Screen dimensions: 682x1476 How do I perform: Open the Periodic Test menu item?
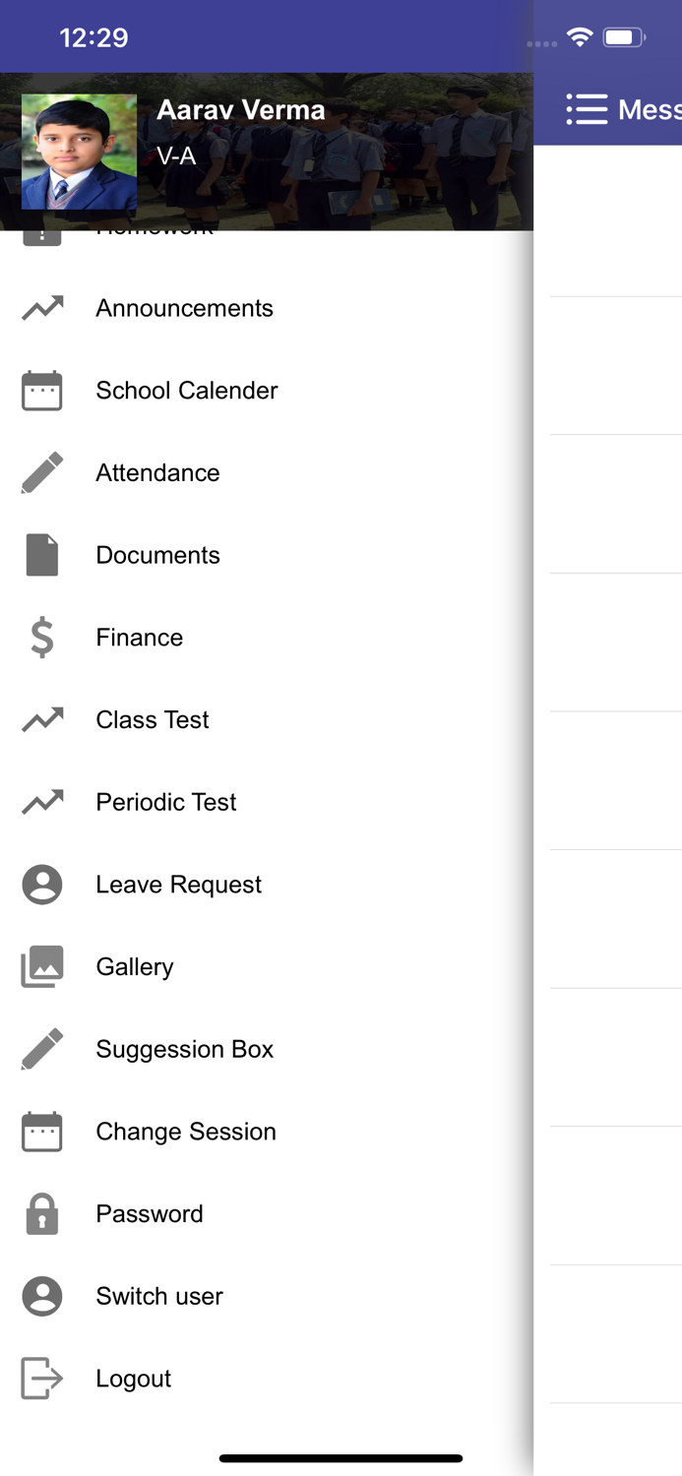pyautogui.click(x=166, y=802)
